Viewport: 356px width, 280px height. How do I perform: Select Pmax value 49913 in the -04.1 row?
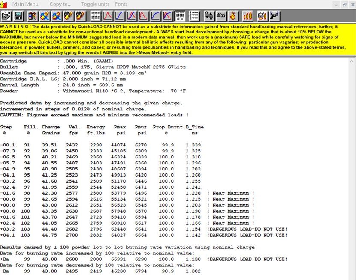pos(118,175)
